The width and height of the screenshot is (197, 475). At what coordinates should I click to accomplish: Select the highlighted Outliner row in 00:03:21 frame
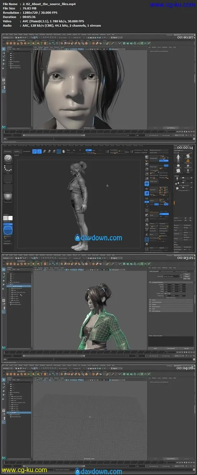click(19, 286)
